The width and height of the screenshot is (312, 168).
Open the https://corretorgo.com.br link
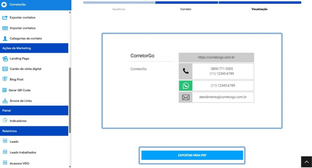pos(216,57)
